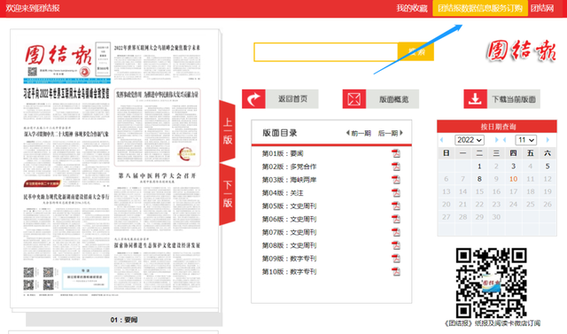The height and width of the screenshot is (334, 567).
Task: Select date 5 in the calendar
Action: coord(548,167)
